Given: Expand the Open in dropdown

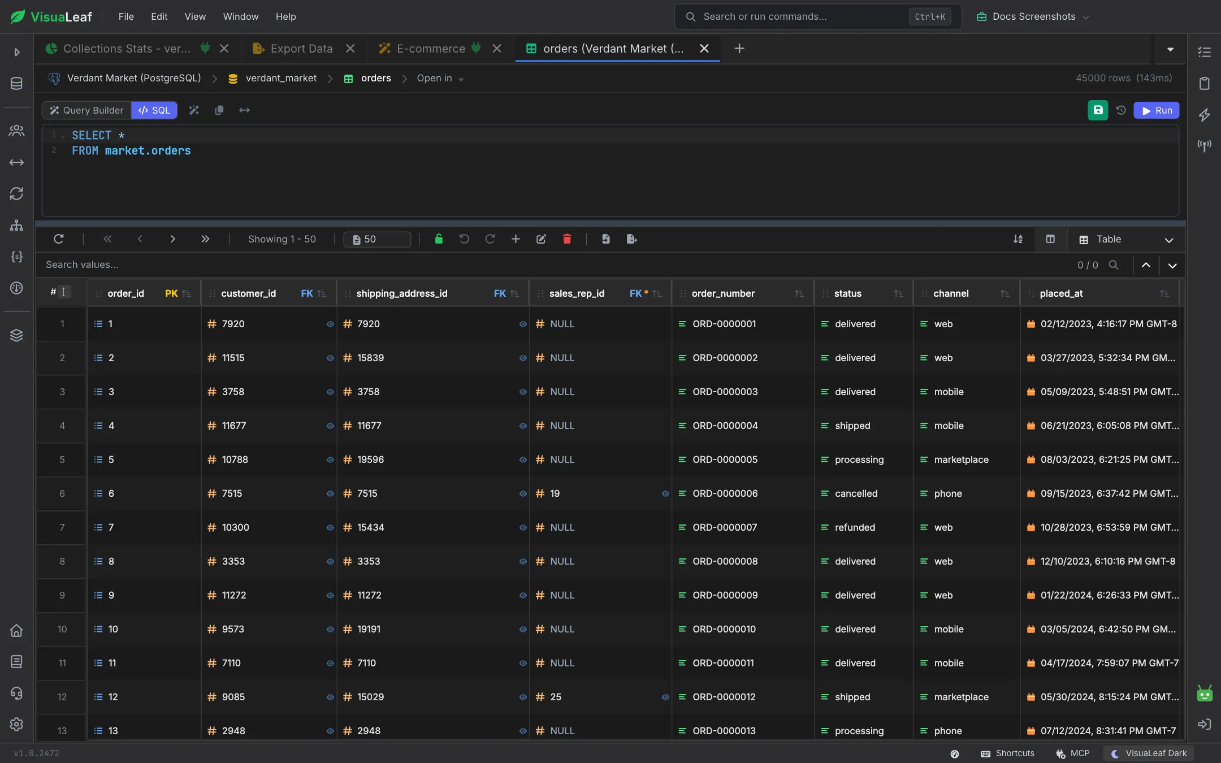Looking at the screenshot, I should click(440, 79).
